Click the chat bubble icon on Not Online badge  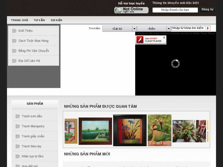[x=118, y=10]
